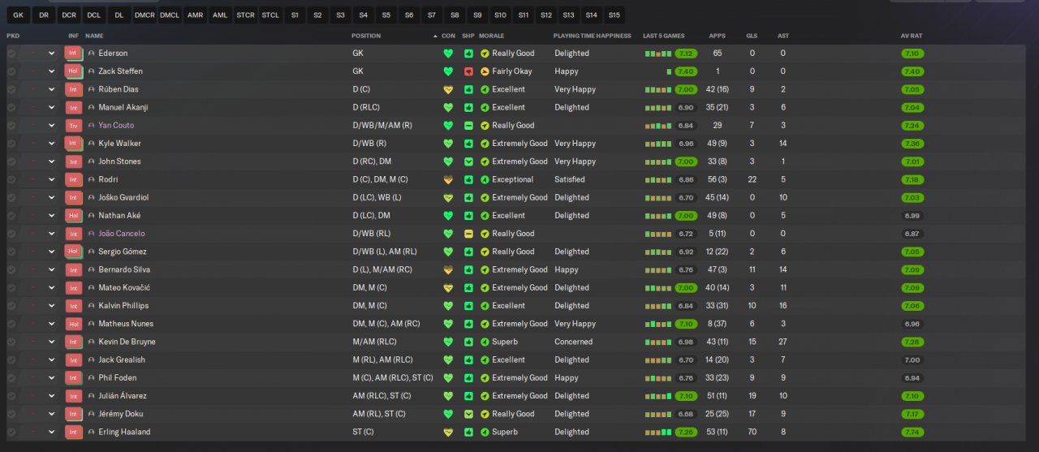Open Erling Haaland's player profile link

[x=124, y=432]
